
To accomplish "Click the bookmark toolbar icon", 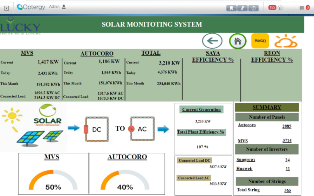I will coord(231,8).
